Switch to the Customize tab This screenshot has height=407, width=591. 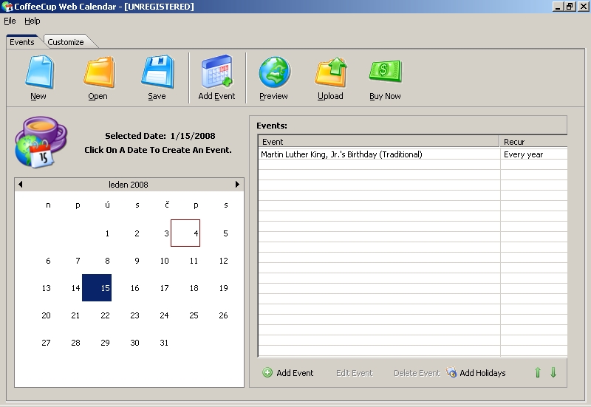point(66,42)
